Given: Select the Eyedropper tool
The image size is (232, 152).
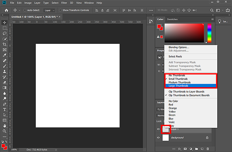Looking at the screenshot, I should [5, 55].
